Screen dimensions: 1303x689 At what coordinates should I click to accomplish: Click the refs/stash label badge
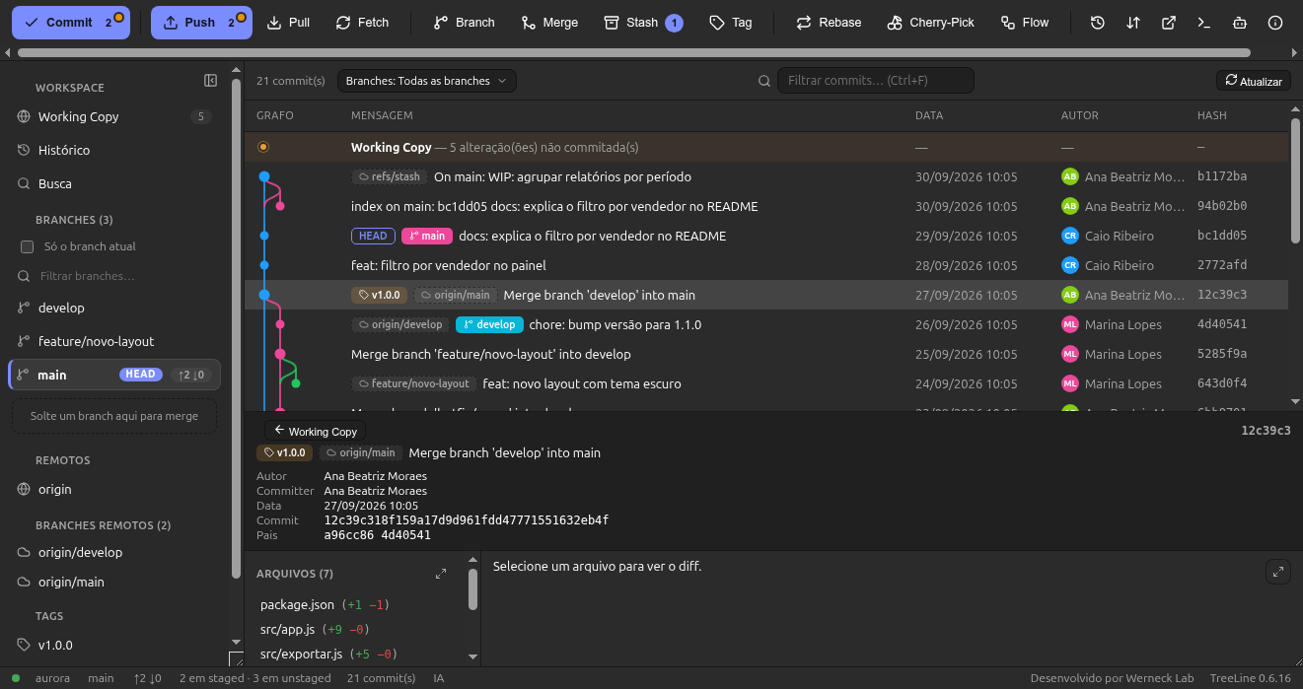pyautogui.click(x=389, y=176)
